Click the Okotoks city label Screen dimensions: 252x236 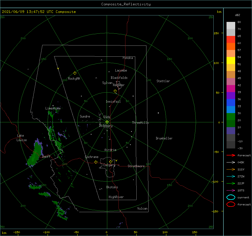click(x=112, y=187)
